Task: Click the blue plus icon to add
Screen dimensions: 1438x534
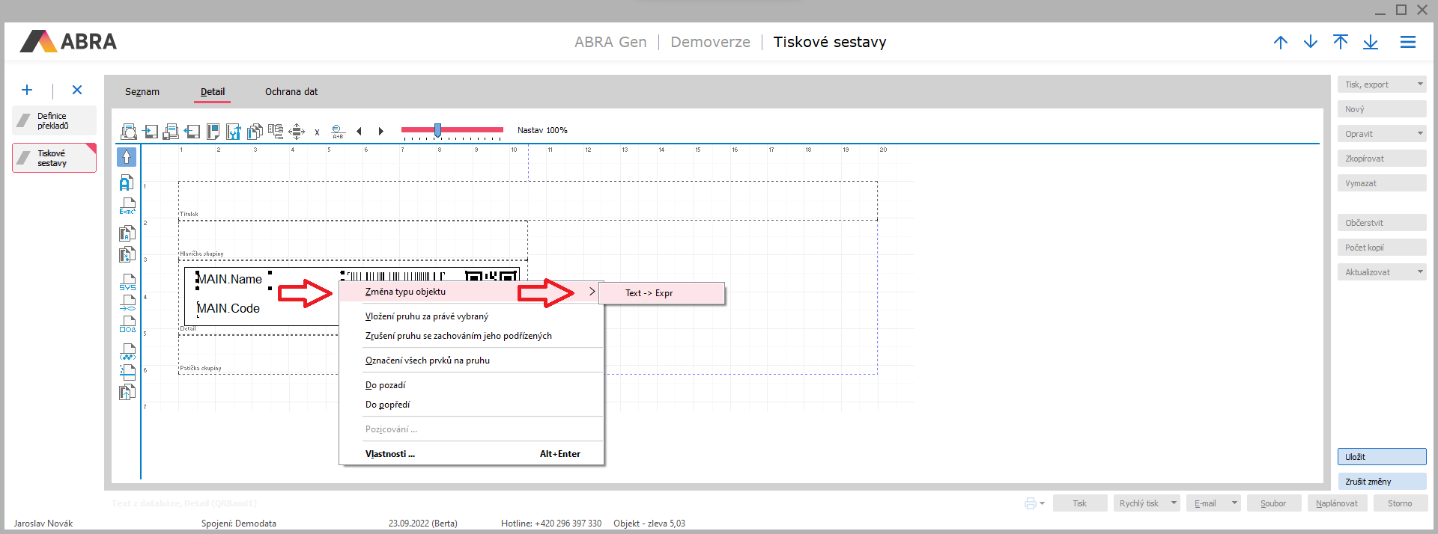Action: point(27,90)
